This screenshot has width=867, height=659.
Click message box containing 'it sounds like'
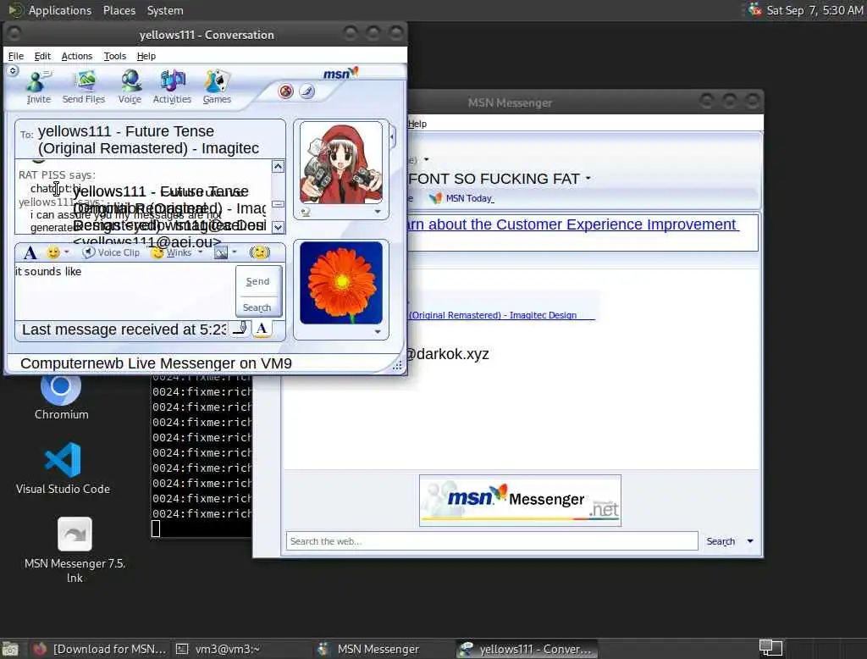pyautogui.click(x=124, y=291)
